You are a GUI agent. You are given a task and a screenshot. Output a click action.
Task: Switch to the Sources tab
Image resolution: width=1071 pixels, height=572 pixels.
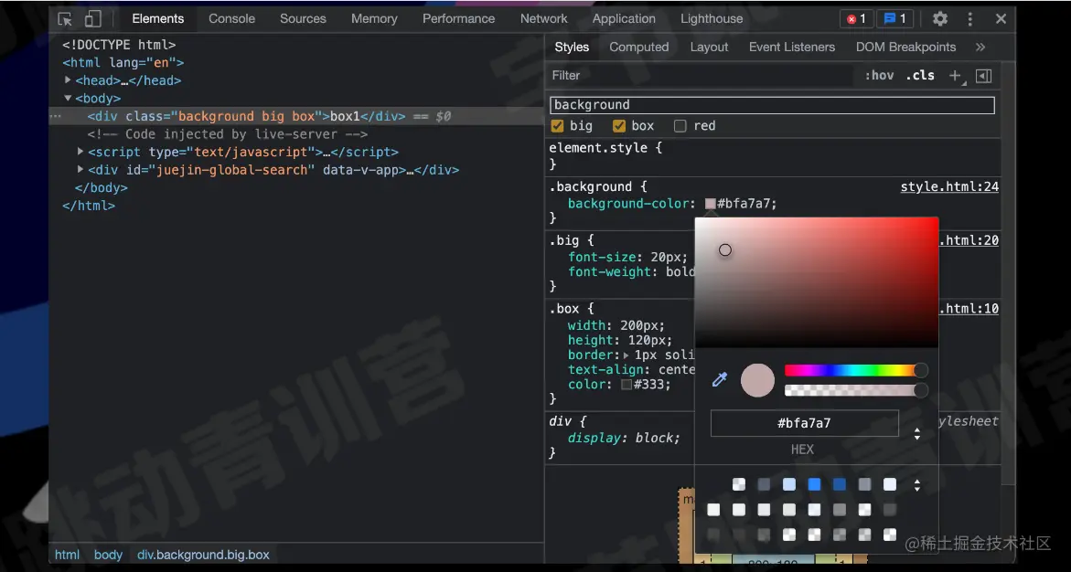tap(303, 19)
